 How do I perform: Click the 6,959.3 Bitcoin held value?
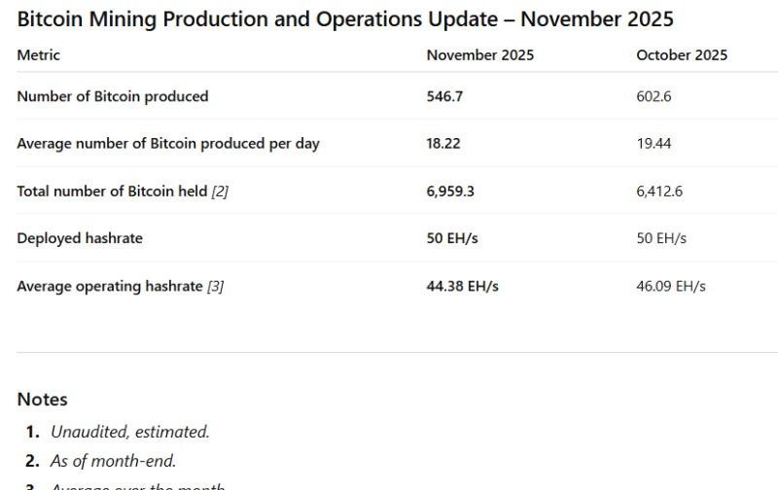(x=450, y=192)
